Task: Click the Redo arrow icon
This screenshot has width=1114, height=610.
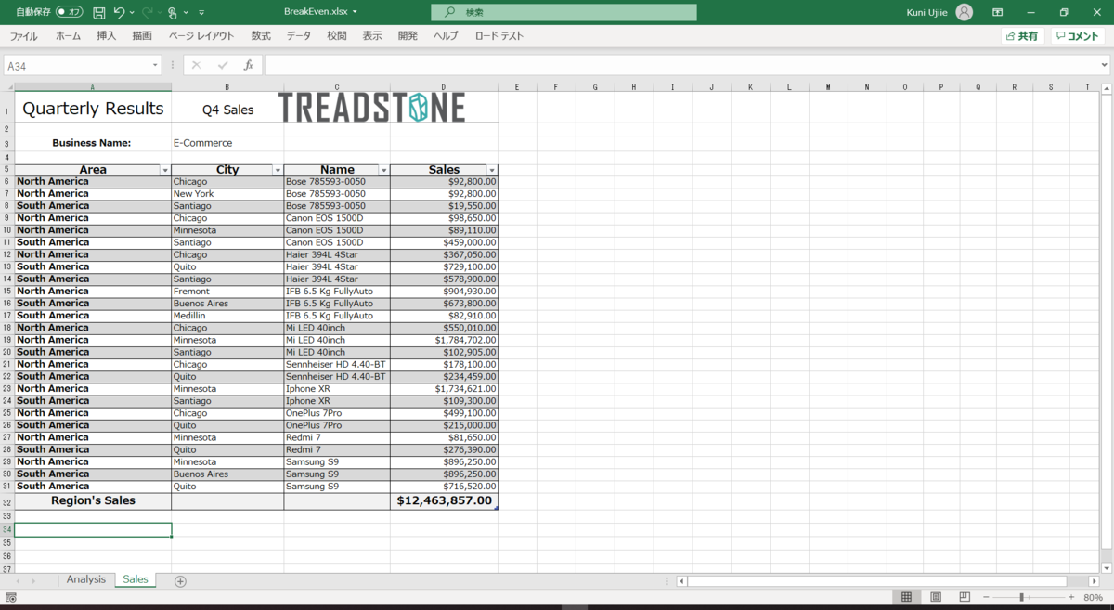Action: tap(147, 12)
